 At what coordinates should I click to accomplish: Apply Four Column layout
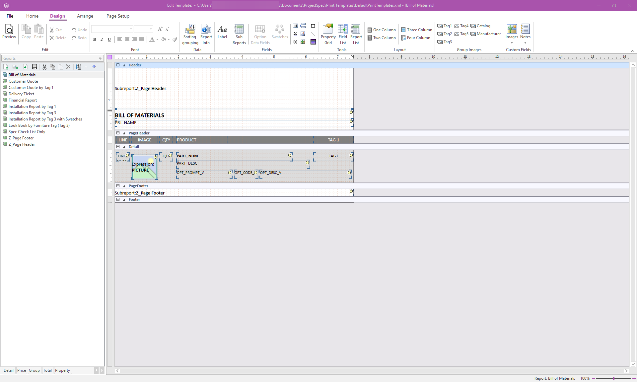tap(416, 38)
